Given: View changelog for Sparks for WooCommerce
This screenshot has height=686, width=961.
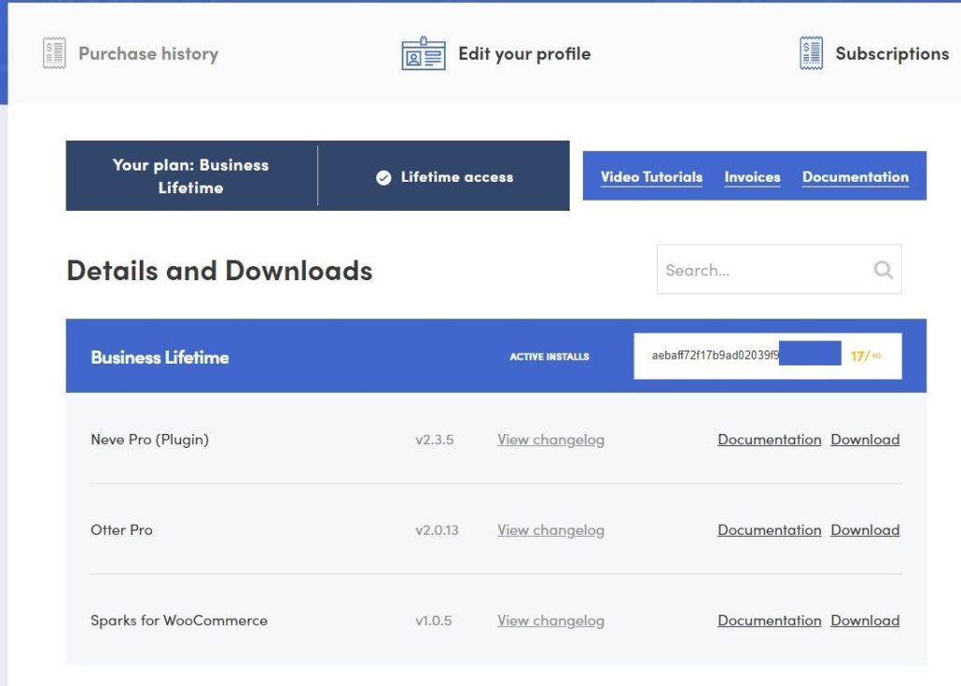Looking at the screenshot, I should pos(551,620).
